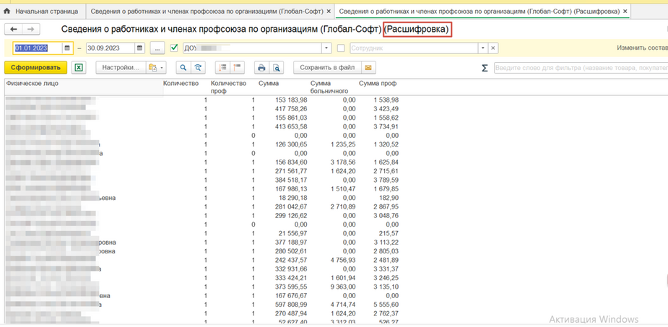Screen dimensions: 668x327
Task: Click the sigma sum icon
Action: [485, 68]
